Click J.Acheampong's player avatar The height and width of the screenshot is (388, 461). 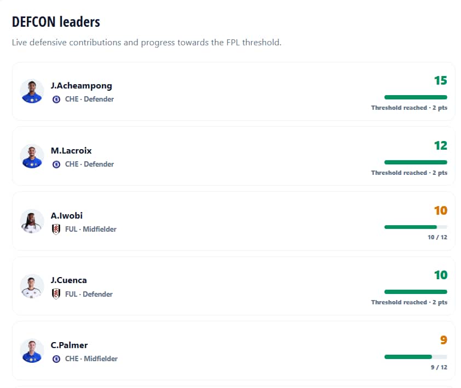pos(32,91)
